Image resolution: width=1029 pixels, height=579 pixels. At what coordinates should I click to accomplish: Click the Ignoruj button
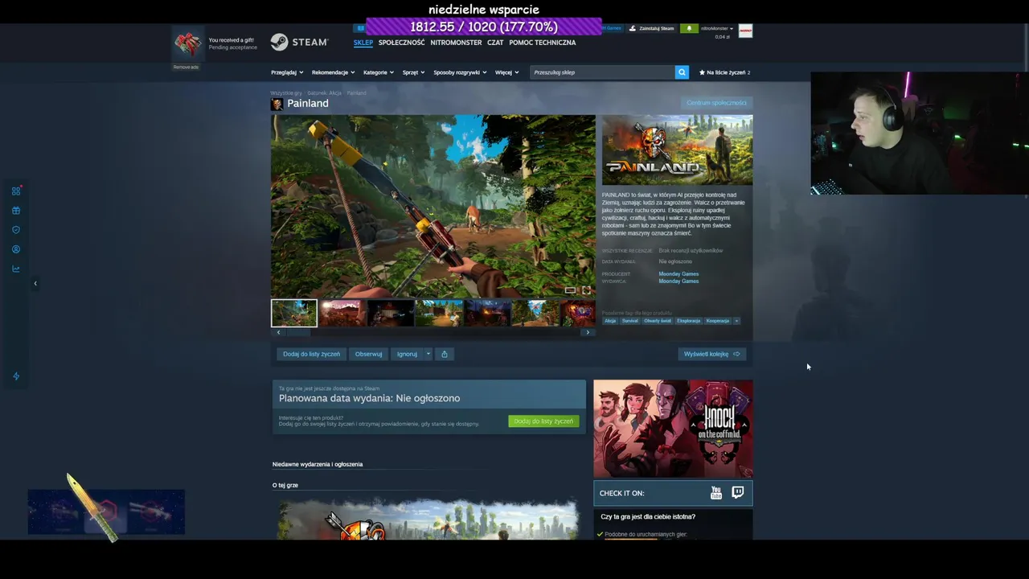[x=407, y=354]
